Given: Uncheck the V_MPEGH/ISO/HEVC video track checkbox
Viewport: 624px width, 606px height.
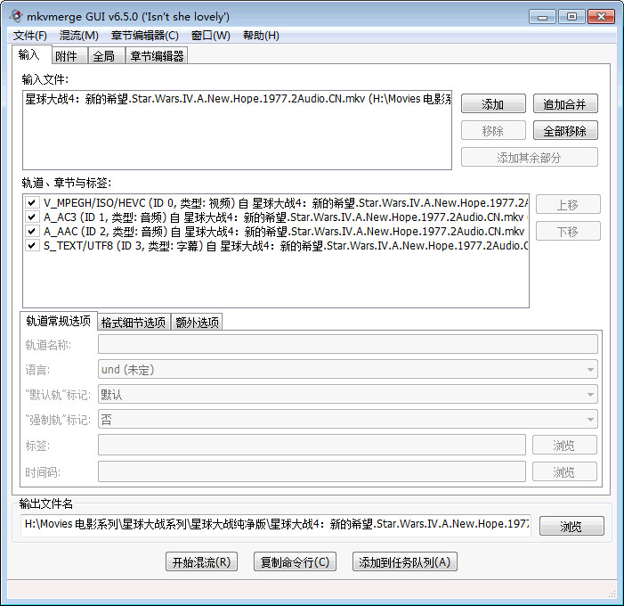Looking at the screenshot, I should tap(32, 203).
